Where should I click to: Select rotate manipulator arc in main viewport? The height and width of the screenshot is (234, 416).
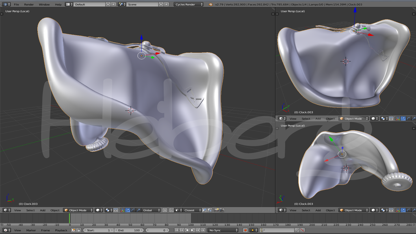133,210
